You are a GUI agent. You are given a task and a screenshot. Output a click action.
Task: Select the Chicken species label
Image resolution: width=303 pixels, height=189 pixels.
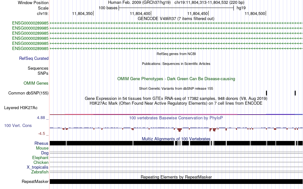pyautogui.click(x=41, y=162)
